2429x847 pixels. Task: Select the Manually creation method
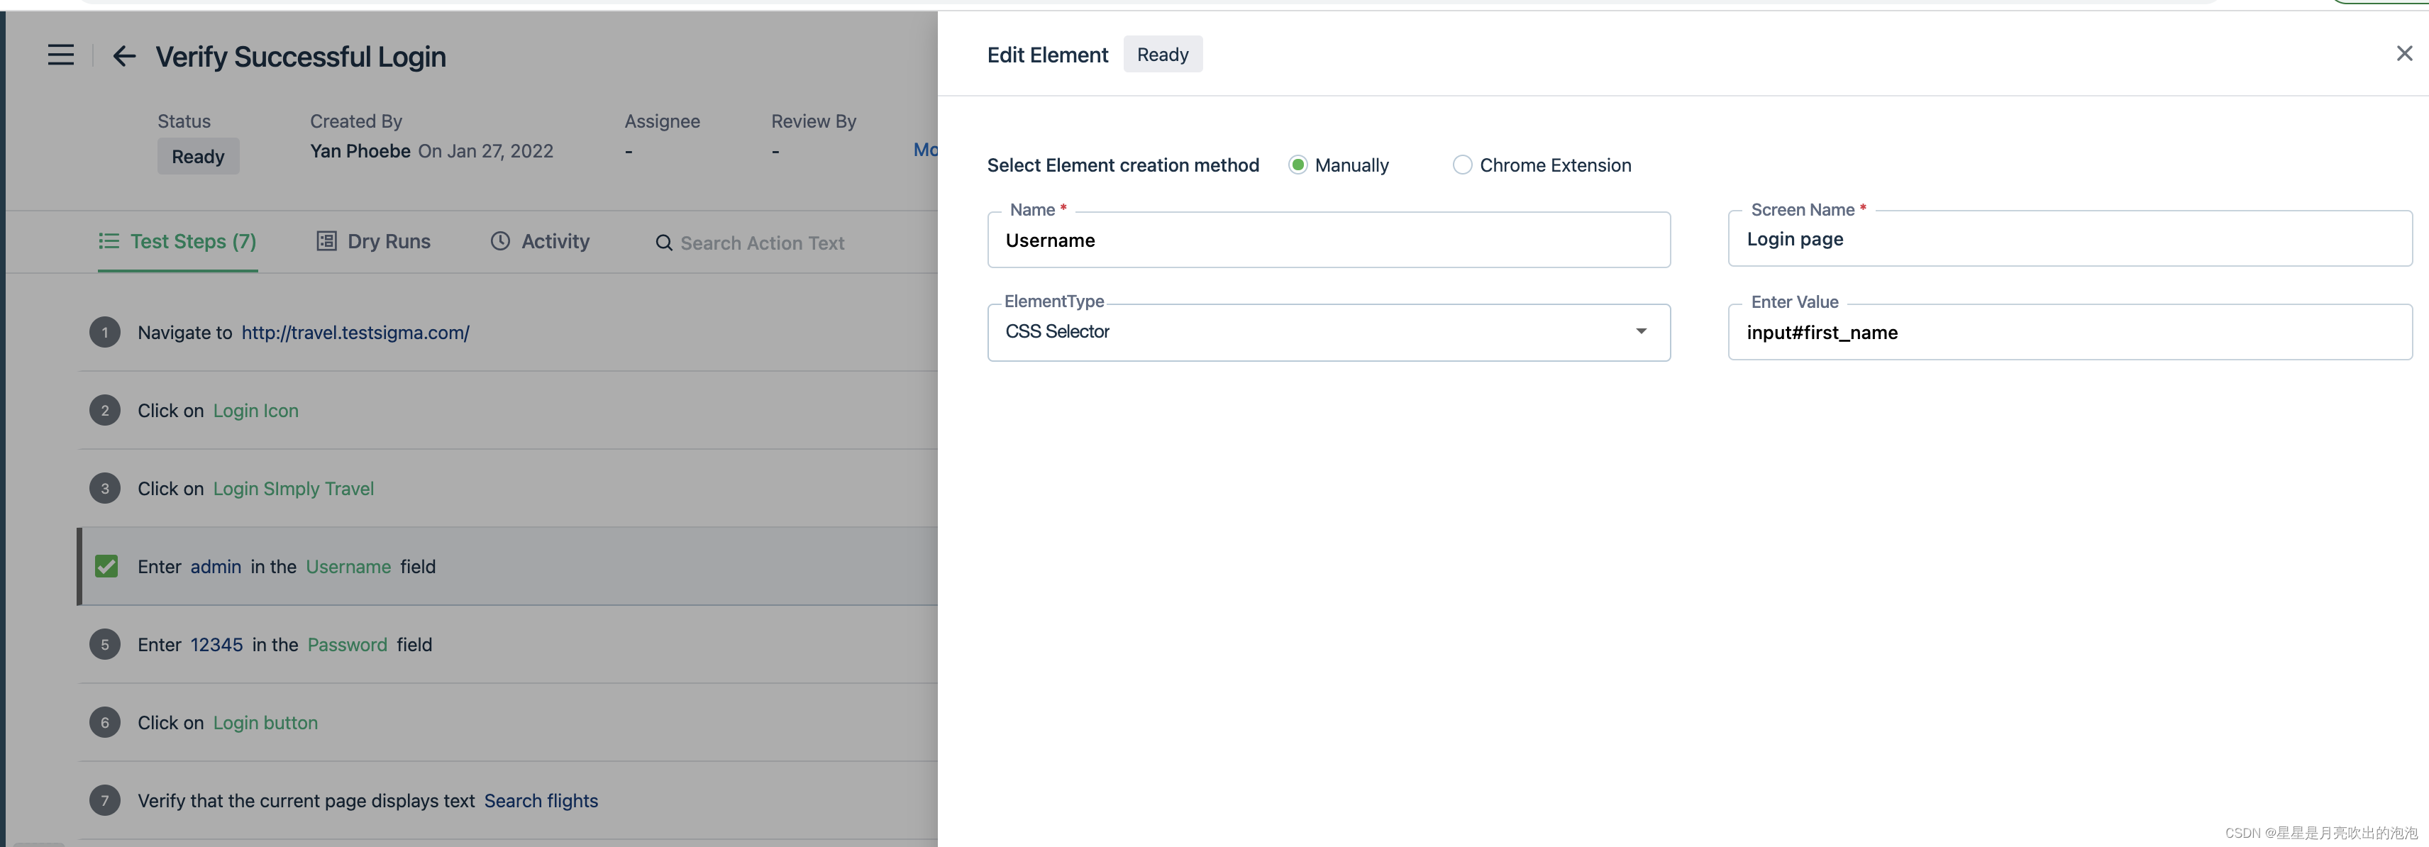(1298, 165)
